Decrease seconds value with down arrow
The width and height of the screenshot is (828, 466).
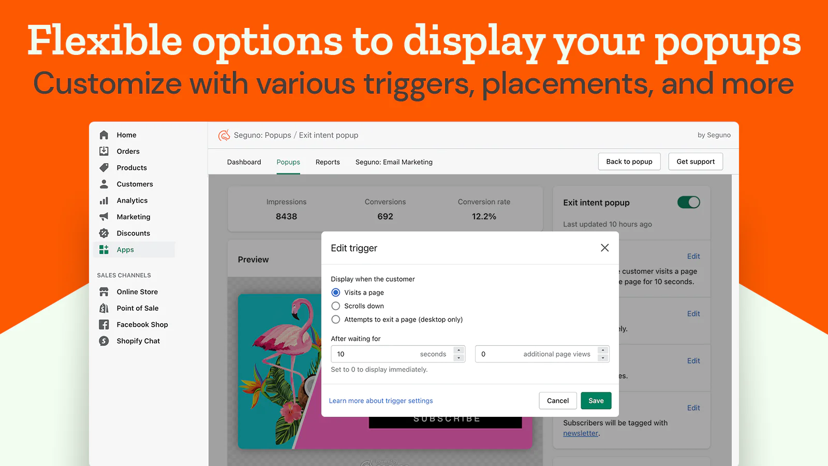pos(459,358)
